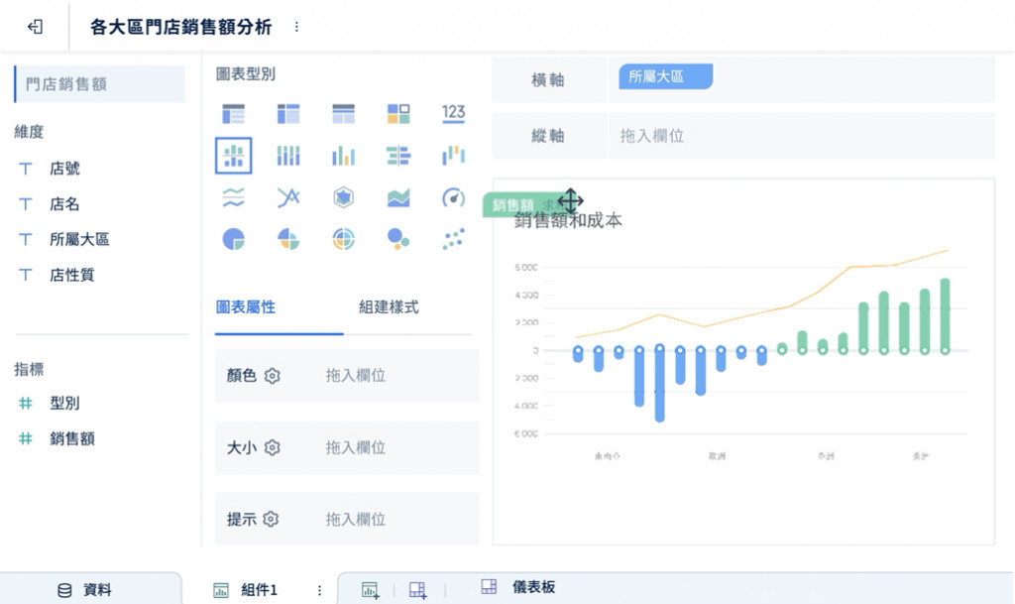Select the waterfall chart type
This screenshot has height=604, width=1015.
point(453,156)
